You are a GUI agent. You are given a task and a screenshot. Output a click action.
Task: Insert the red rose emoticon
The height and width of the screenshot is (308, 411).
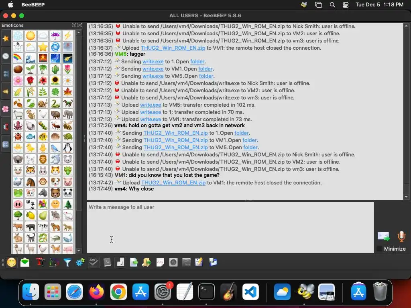[31, 81]
